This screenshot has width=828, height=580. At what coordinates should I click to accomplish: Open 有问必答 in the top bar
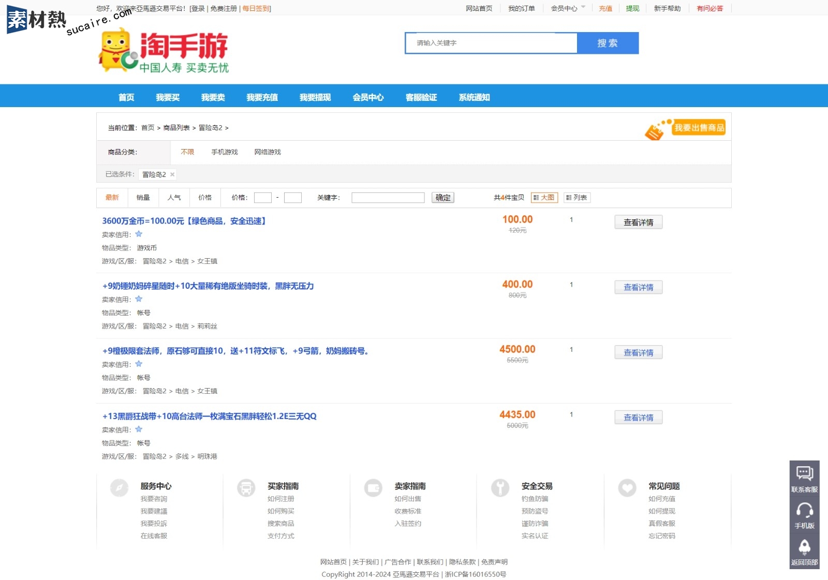[710, 8]
